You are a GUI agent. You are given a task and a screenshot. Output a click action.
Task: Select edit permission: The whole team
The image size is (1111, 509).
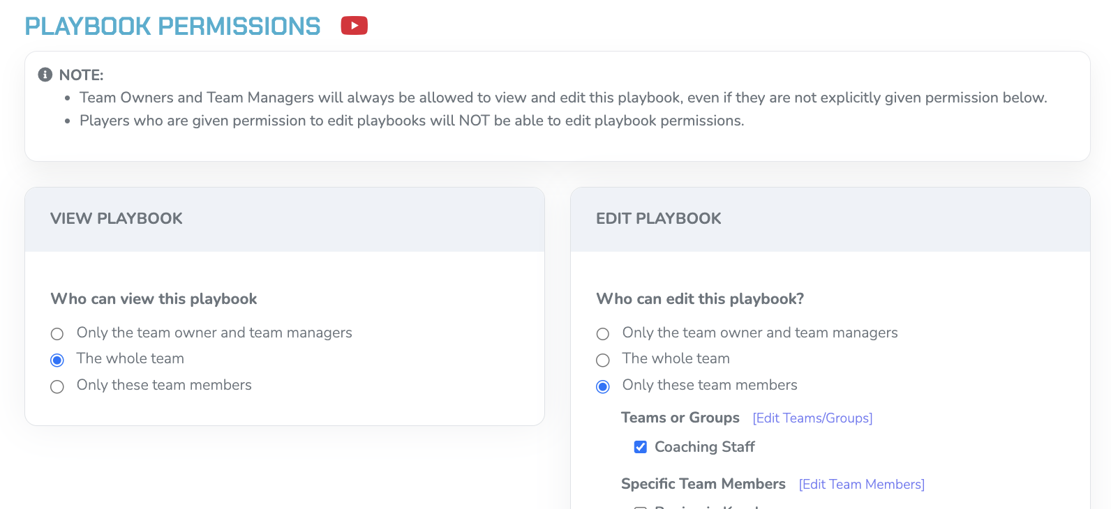[603, 360]
